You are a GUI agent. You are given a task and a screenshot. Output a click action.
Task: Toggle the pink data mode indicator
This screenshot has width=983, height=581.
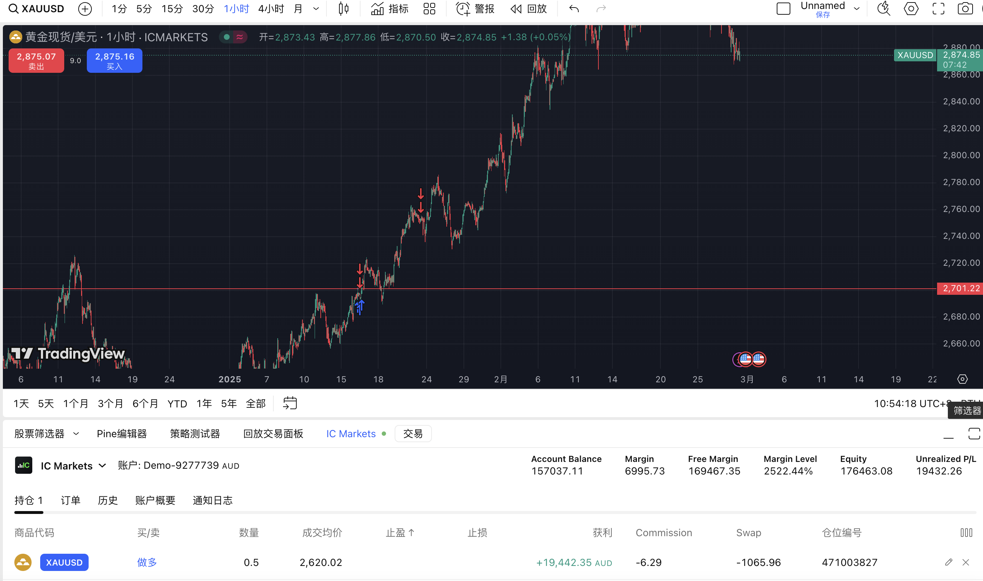click(240, 37)
